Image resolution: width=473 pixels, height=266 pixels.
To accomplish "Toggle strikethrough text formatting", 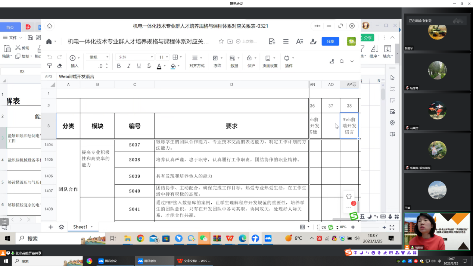I will (149, 66).
